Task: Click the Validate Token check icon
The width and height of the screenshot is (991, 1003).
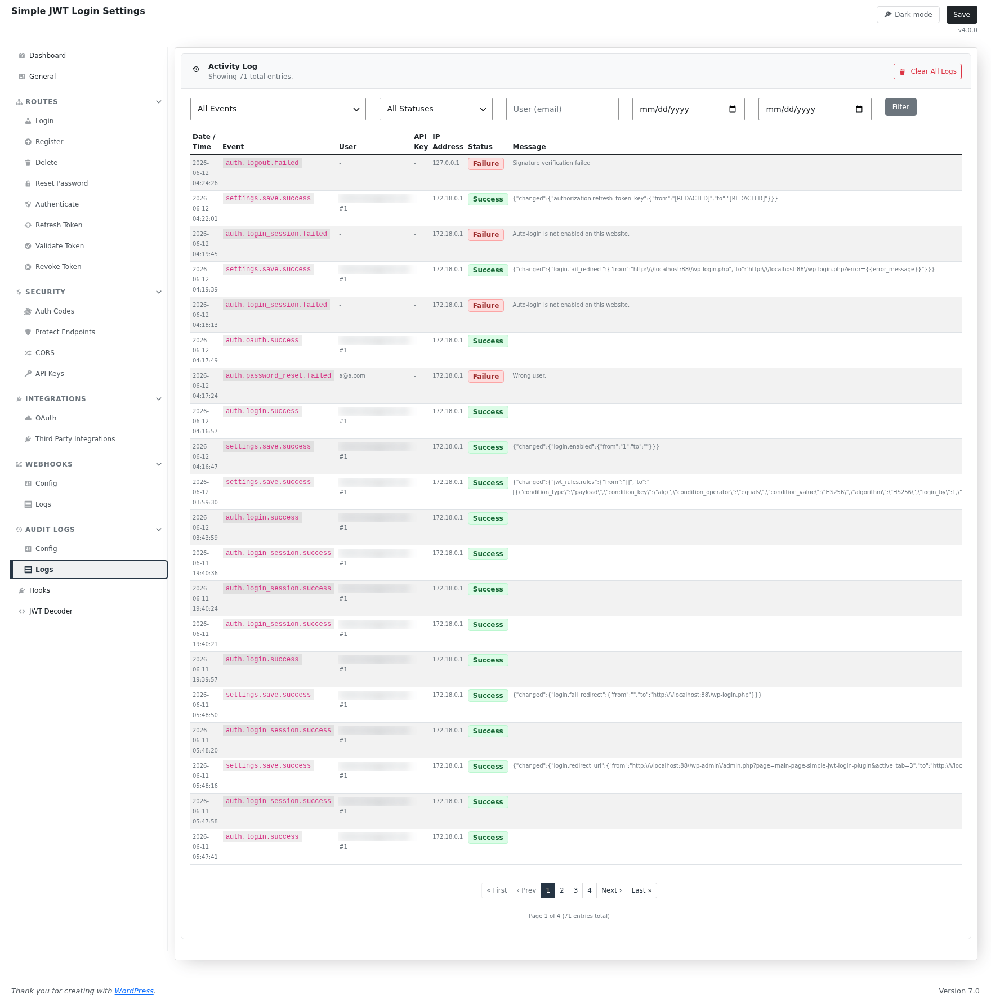Action: tap(28, 246)
